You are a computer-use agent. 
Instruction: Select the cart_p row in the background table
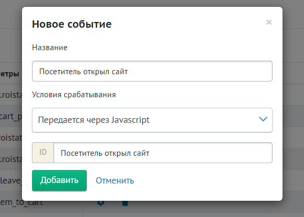pos(11,117)
